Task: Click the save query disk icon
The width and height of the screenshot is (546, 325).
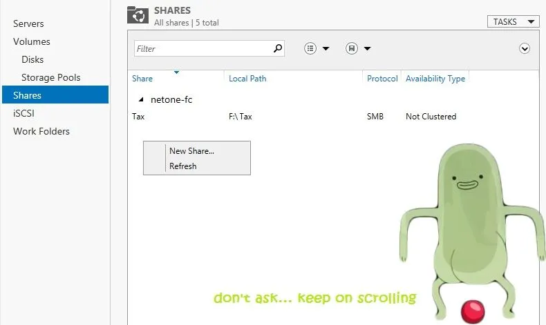Action: [352, 48]
